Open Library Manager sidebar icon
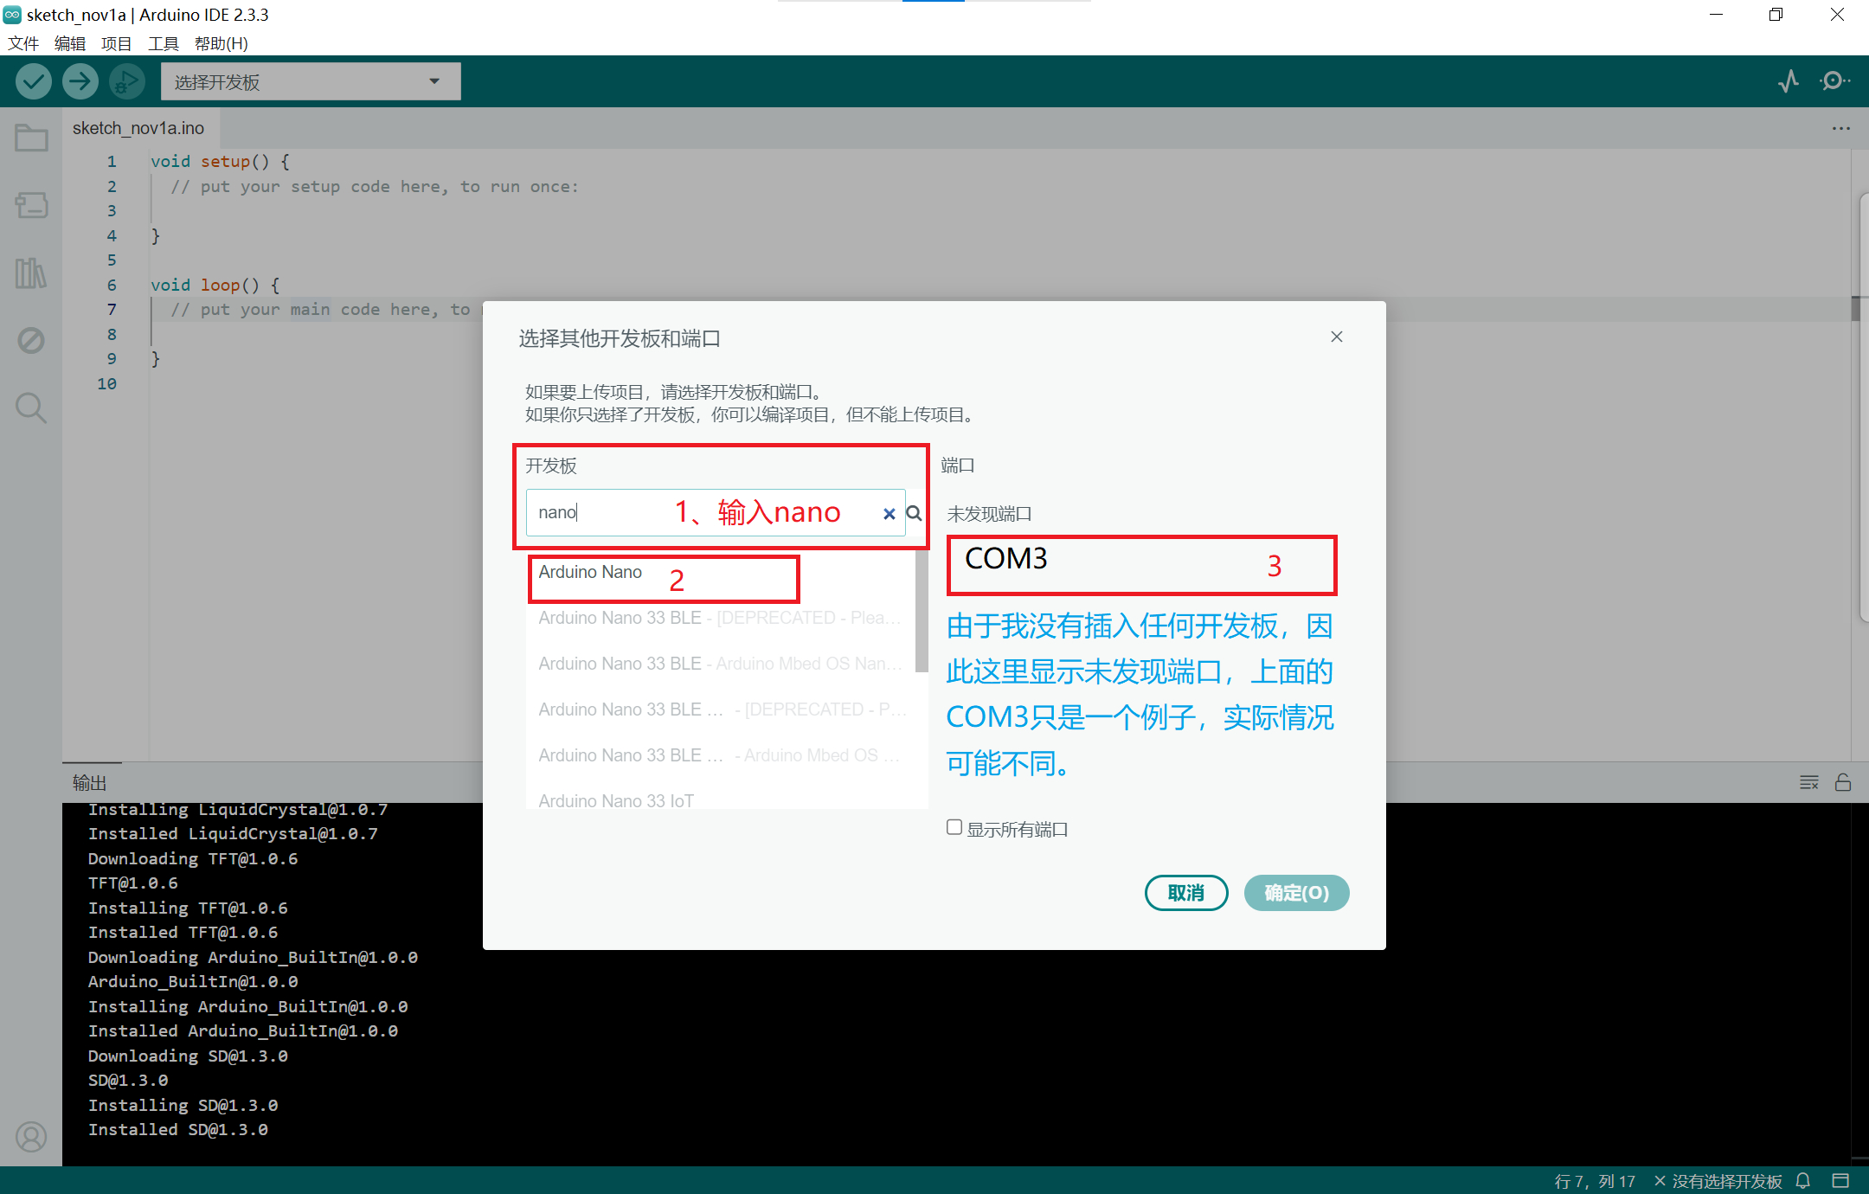1869x1194 pixels. [x=31, y=273]
